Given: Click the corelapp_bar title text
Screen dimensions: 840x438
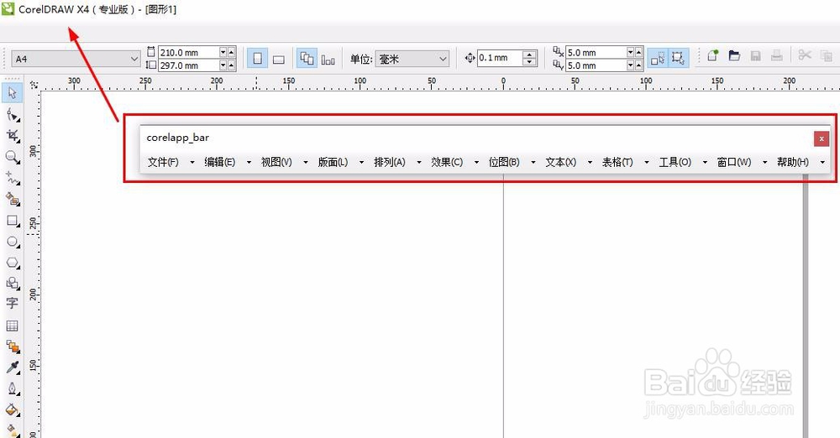Looking at the screenshot, I should coord(178,138).
